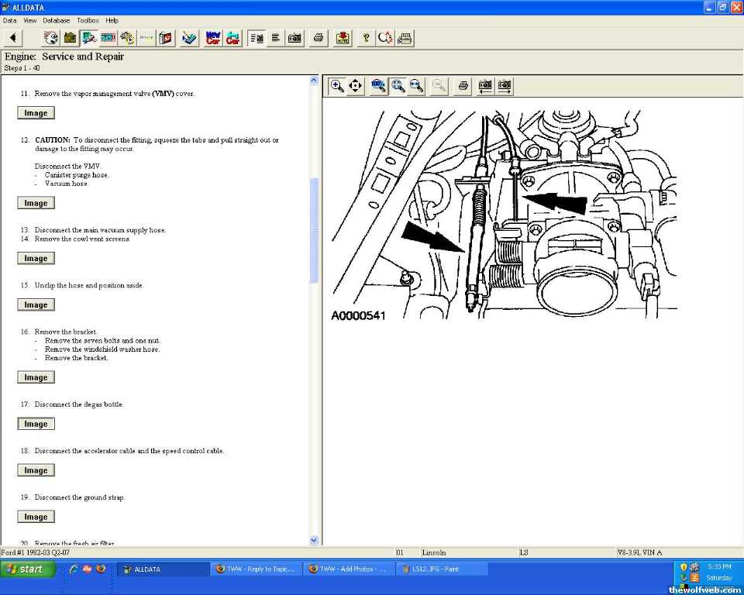Open the Database menu
This screenshot has width=744, height=595.
click(56, 20)
